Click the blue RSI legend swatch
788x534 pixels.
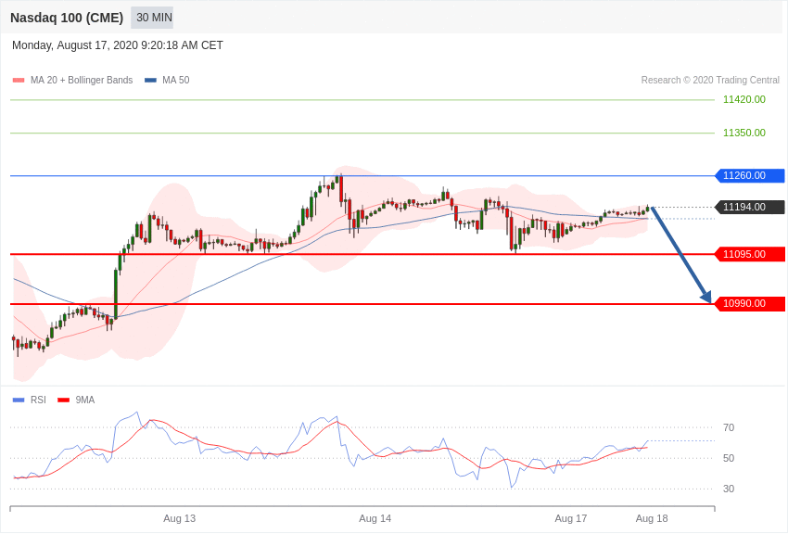click(19, 400)
